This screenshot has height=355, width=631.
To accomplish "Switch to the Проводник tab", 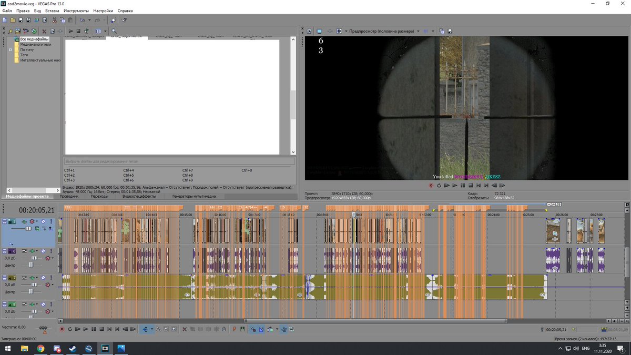I will pyautogui.click(x=69, y=196).
